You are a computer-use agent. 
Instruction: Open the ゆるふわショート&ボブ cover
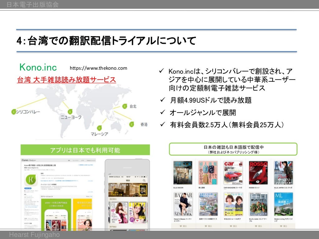(233, 204)
